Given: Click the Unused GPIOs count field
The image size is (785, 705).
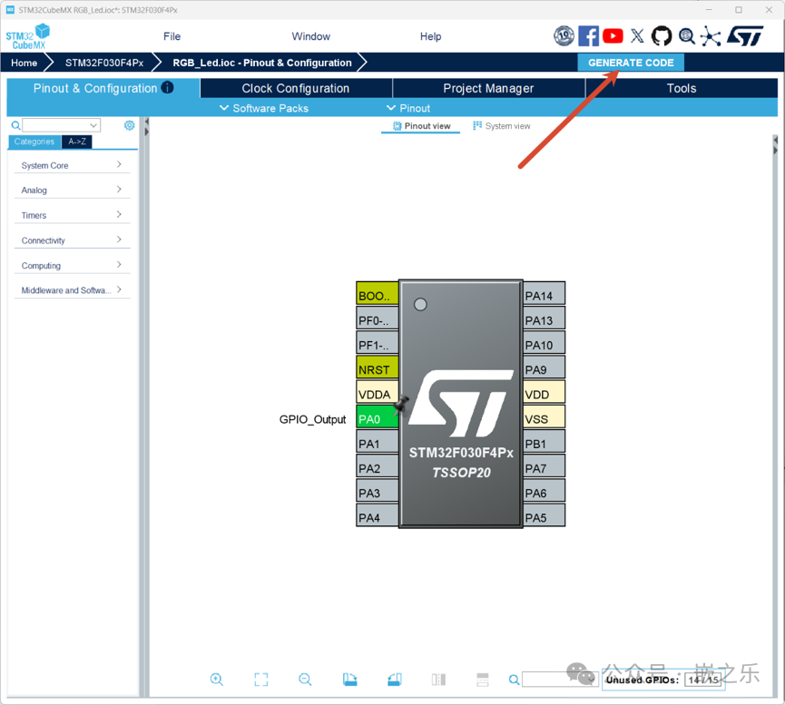Looking at the screenshot, I should point(703,680).
